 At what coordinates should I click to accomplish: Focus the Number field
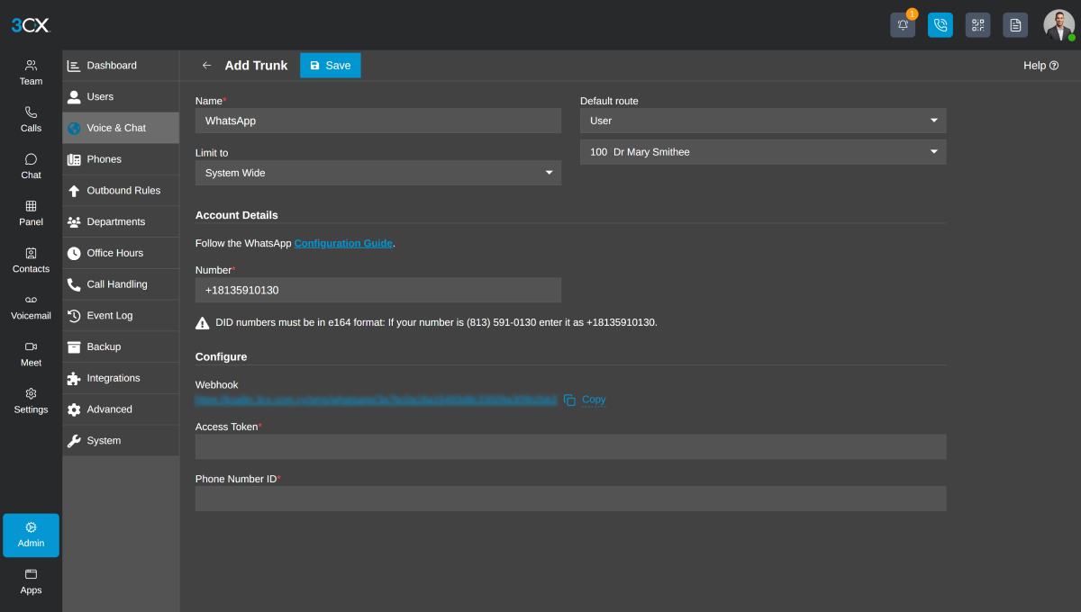pos(378,290)
